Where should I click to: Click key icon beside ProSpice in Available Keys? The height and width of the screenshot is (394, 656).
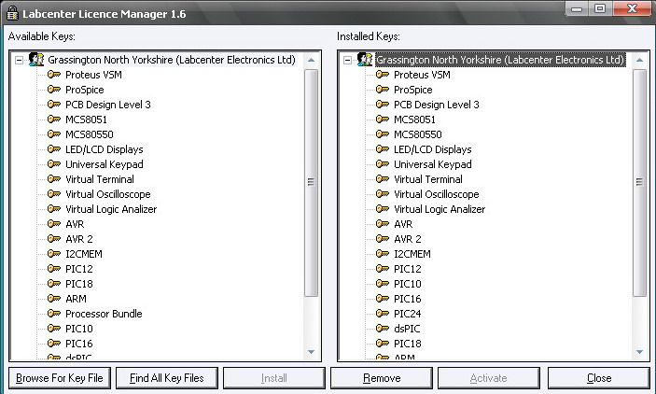(54, 90)
